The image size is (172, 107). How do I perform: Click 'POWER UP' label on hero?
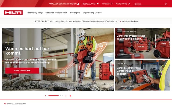pos(10,43)
